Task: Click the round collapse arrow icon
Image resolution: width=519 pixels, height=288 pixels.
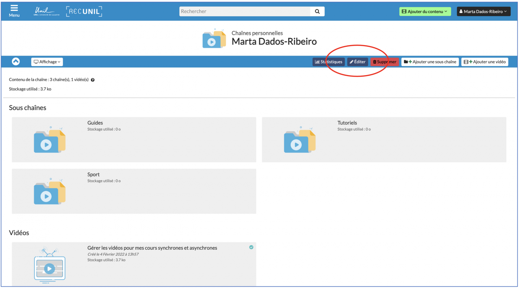Action: pyautogui.click(x=16, y=62)
